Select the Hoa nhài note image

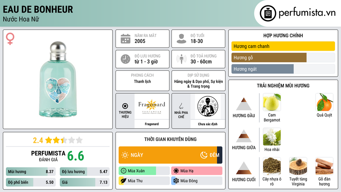(x=272, y=136)
